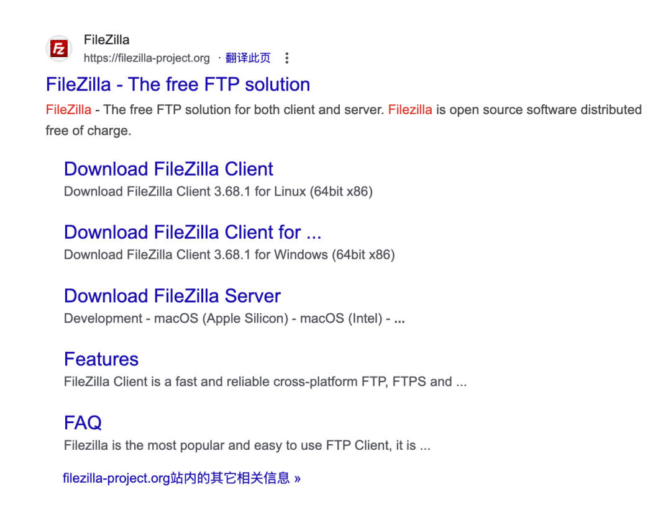
Task: Open the 'Download FileZilla Client' sitelink
Action: click(168, 169)
